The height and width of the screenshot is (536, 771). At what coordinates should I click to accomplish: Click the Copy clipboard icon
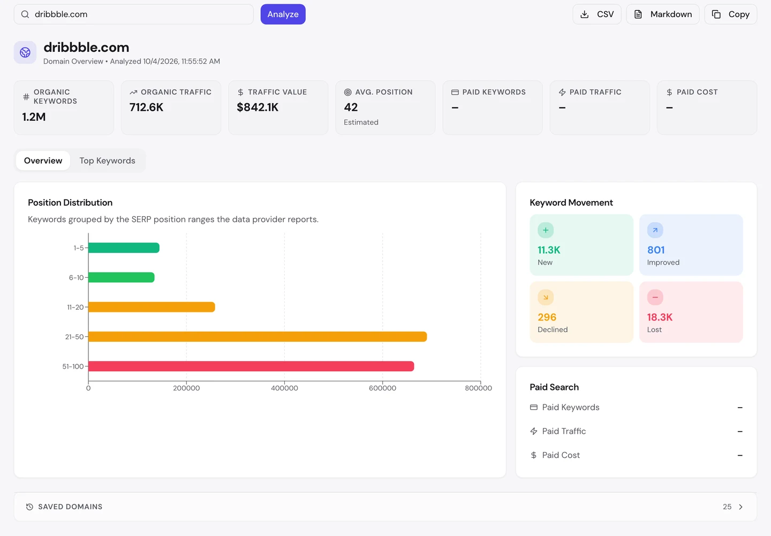pyautogui.click(x=716, y=14)
